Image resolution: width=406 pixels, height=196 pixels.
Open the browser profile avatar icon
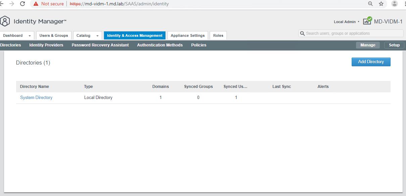395,4
